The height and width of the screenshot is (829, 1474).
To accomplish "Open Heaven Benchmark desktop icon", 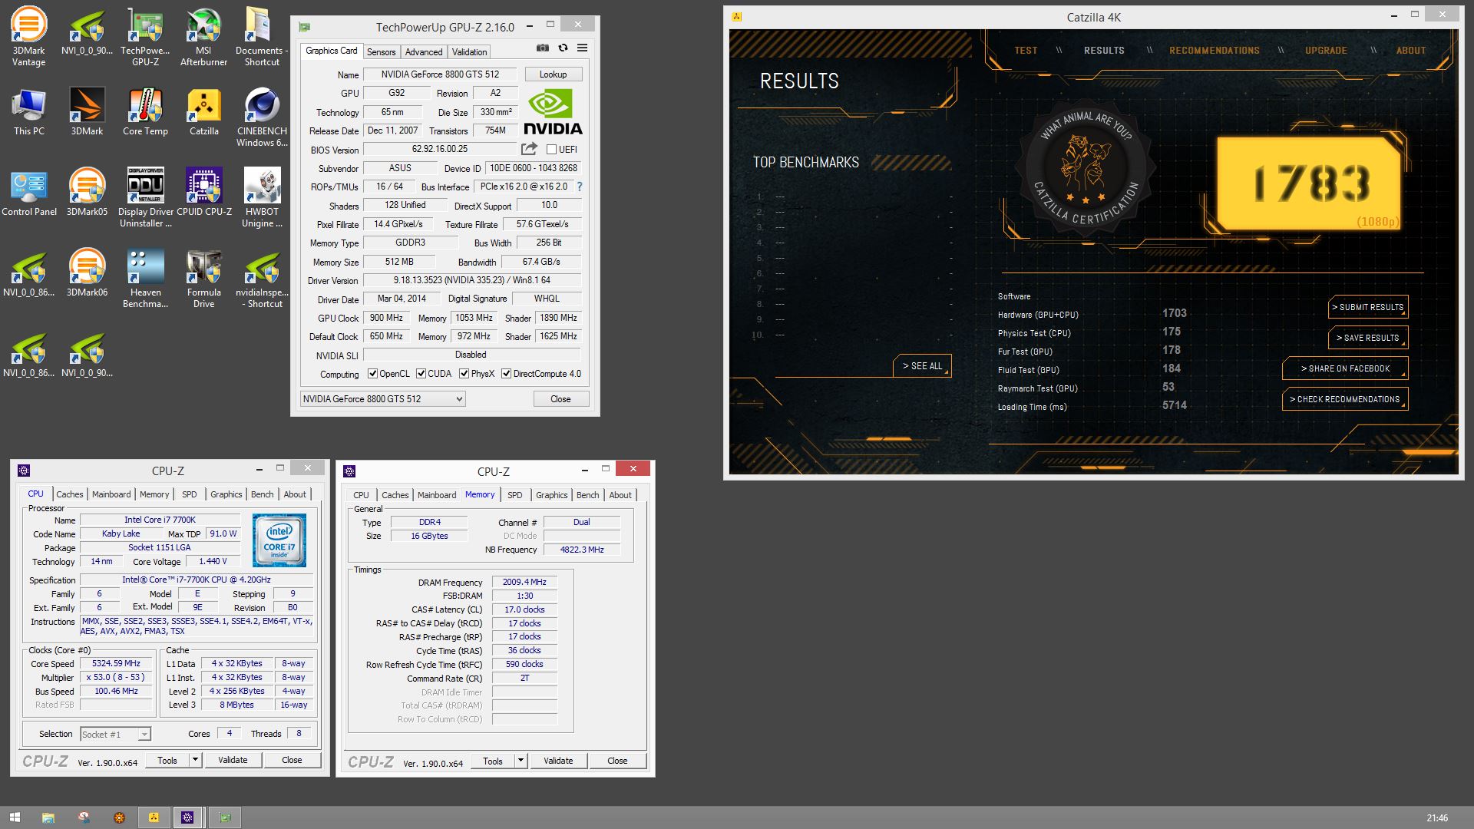I will pos(145,278).
